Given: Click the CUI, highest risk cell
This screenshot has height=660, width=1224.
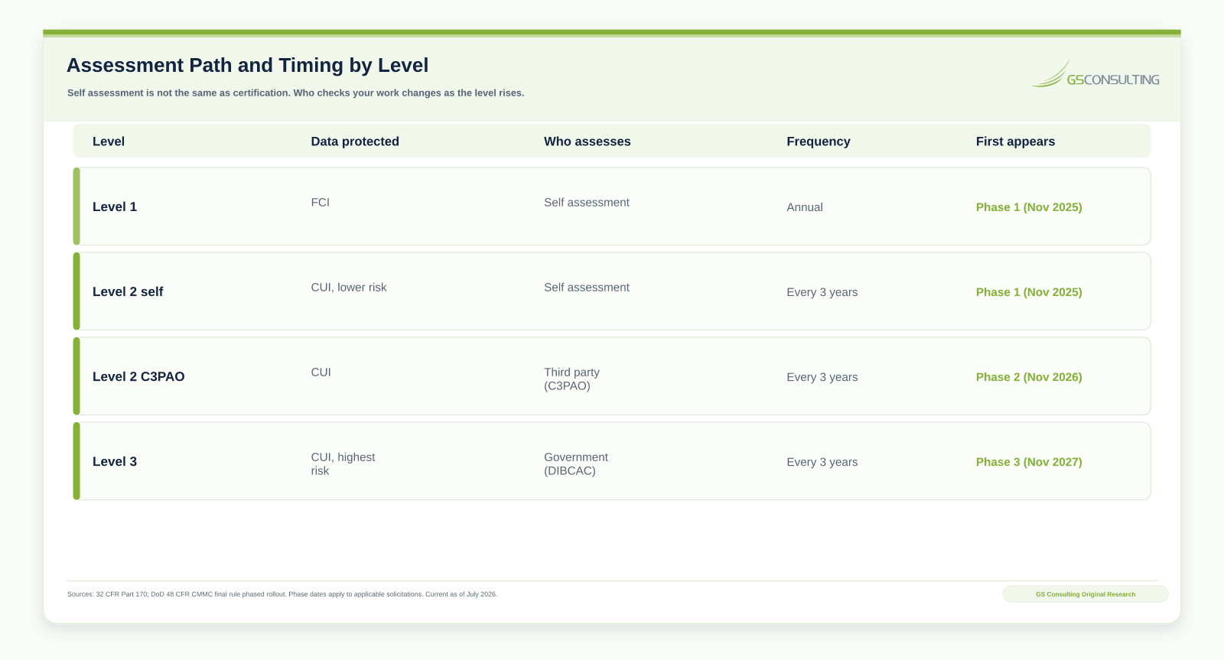Looking at the screenshot, I should [343, 463].
